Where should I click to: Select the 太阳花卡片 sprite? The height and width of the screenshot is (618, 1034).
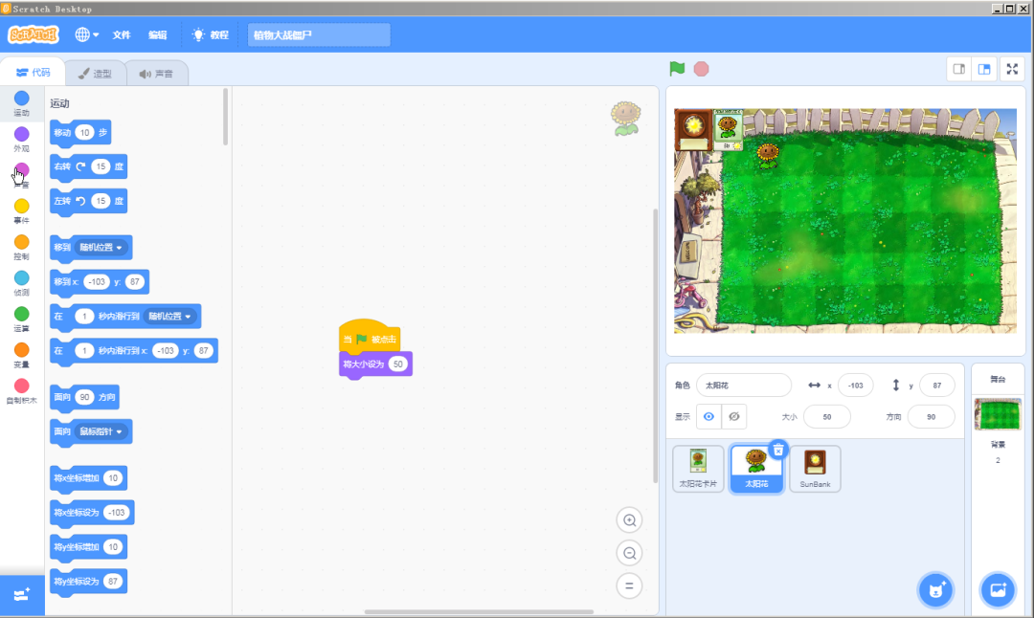click(698, 469)
